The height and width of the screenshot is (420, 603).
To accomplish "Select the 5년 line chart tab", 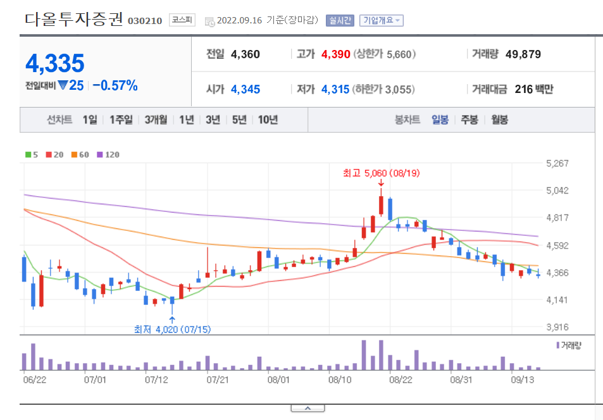I will tap(239, 120).
